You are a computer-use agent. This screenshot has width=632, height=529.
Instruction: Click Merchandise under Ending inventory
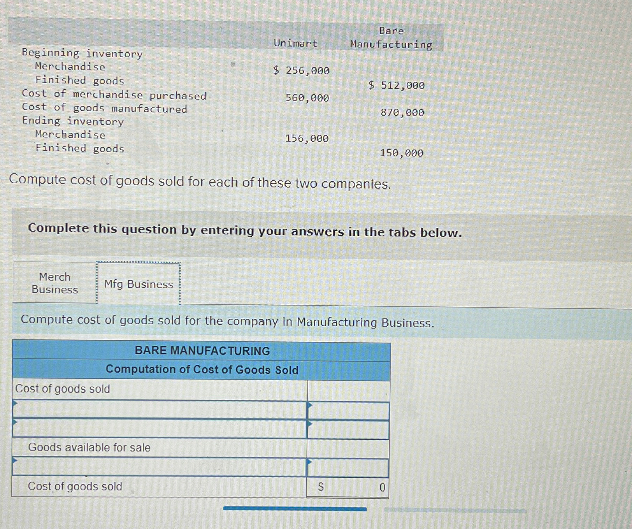[x=70, y=135]
